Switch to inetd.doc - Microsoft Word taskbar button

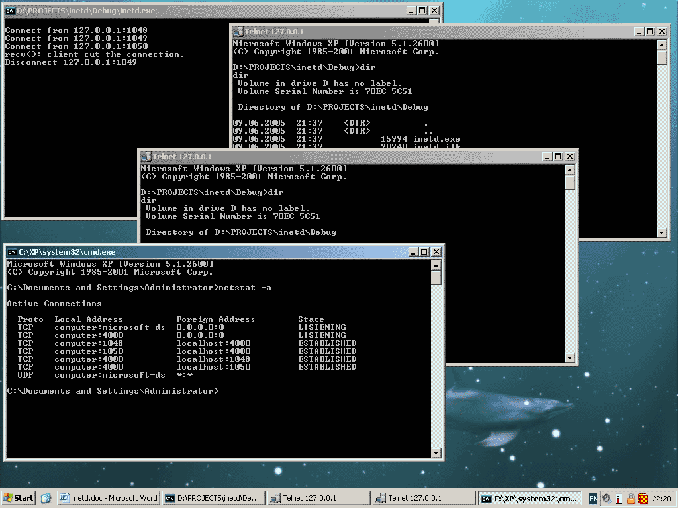point(109,498)
